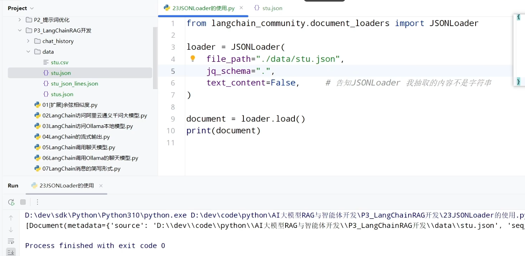
Task: Collapse the P3_LangChainRAG开发 folder
Action: pos(19,30)
